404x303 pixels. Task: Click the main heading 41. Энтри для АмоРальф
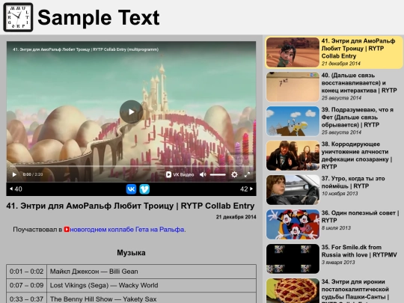click(x=130, y=206)
